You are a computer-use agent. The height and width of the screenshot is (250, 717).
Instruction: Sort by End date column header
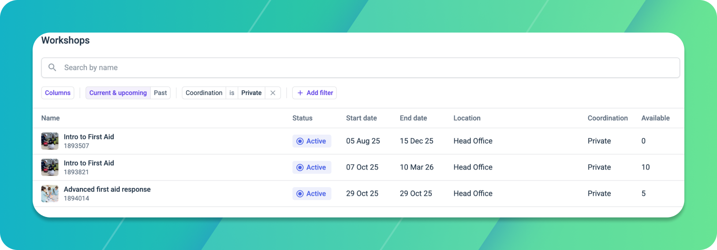pos(414,118)
